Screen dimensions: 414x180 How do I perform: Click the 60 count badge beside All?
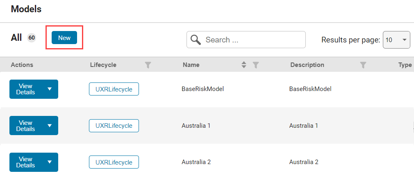(x=32, y=38)
